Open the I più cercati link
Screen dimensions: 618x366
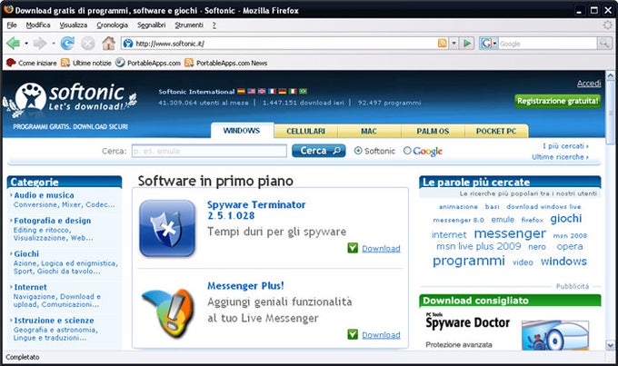[565, 146]
